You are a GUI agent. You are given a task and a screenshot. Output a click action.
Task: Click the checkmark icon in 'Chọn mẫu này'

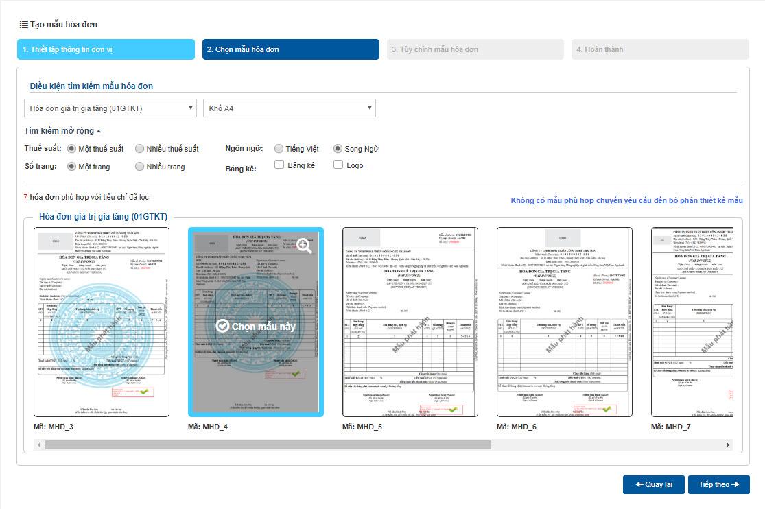pyautogui.click(x=222, y=326)
